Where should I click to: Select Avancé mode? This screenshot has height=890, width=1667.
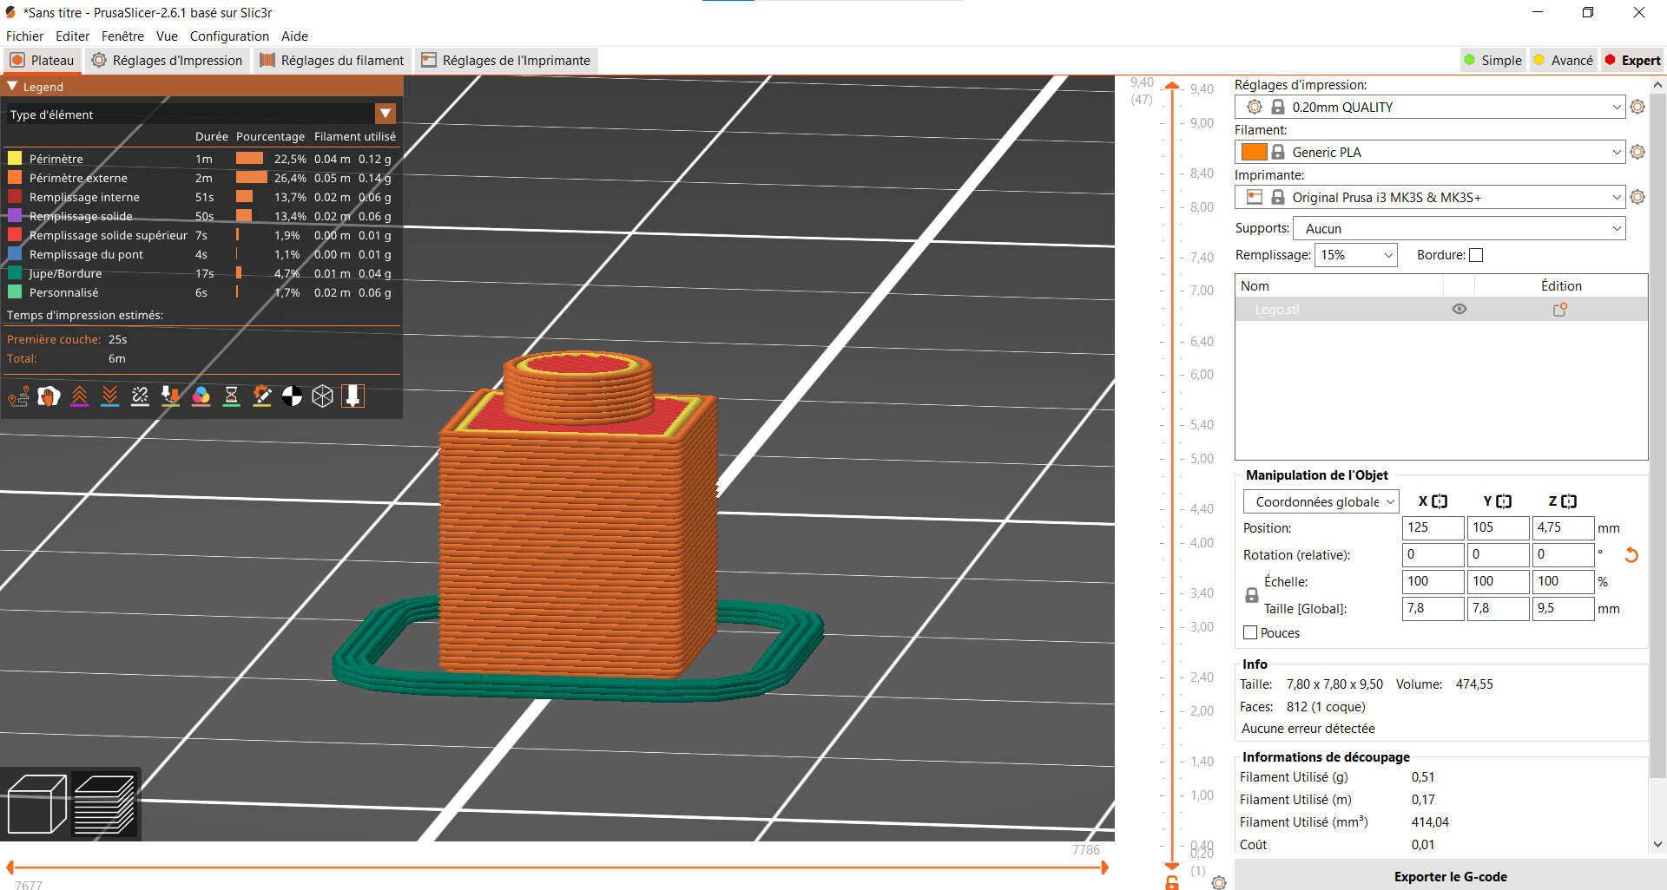(x=1563, y=60)
